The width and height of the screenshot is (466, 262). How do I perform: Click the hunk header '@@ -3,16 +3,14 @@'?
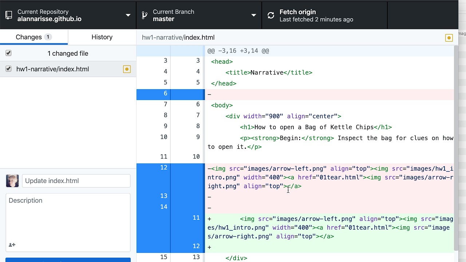pos(238,51)
